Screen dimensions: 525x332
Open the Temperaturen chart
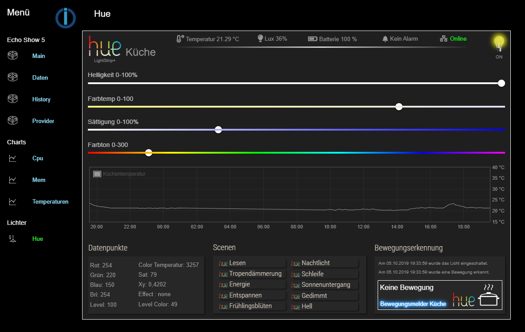pos(50,202)
